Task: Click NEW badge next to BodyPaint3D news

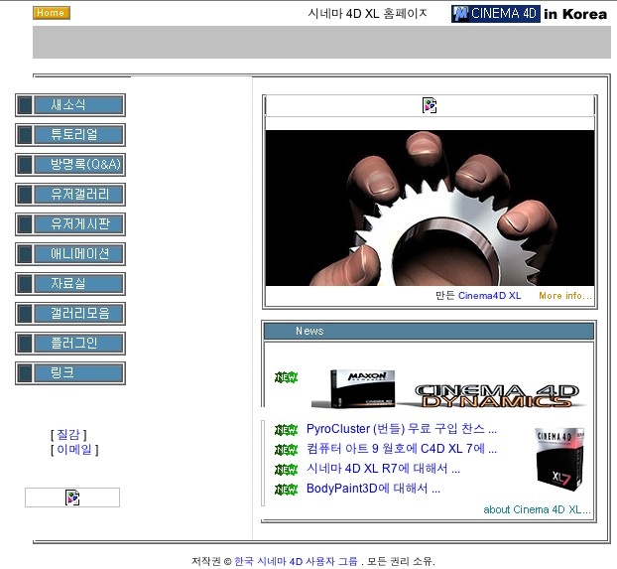Action: tap(286, 489)
